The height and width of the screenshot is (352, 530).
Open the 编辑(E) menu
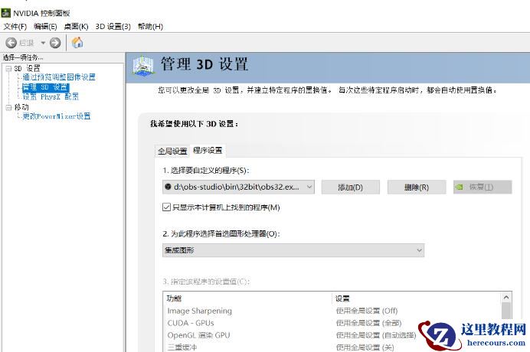(x=45, y=26)
